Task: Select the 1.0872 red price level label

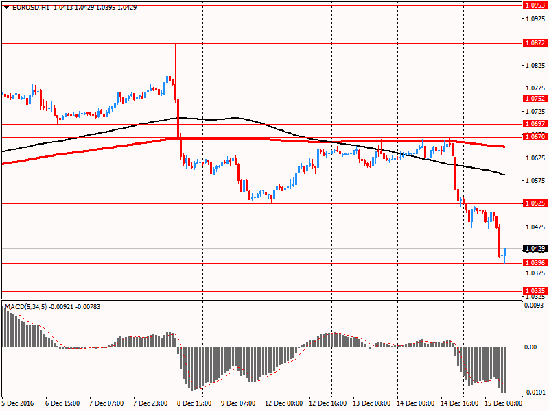Action: pyautogui.click(x=535, y=43)
